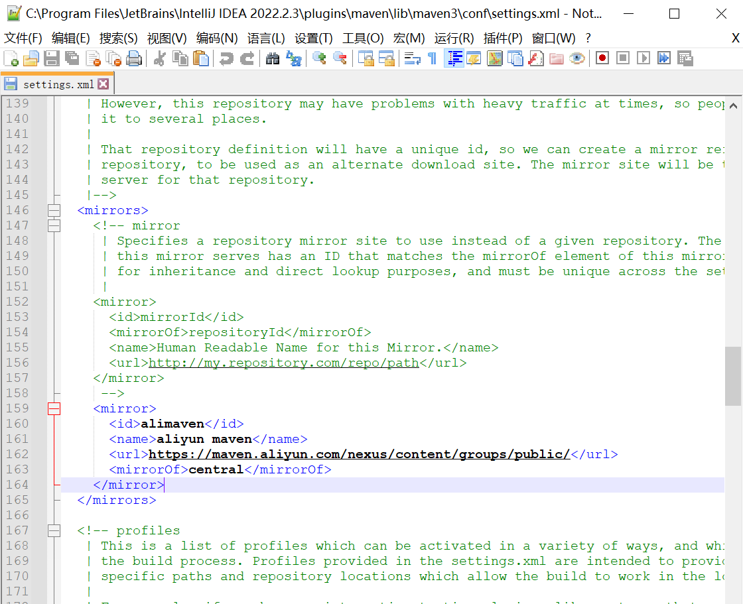The width and height of the screenshot is (743, 604).
Task: Open Replace dialog icon
Action: (x=293, y=58)
